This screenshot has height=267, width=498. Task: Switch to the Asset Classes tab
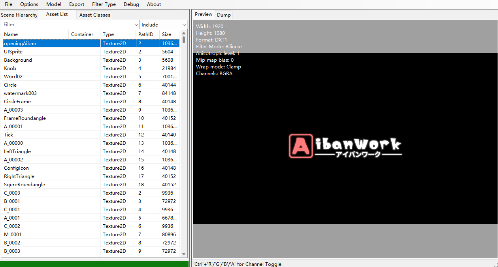tap(94, 15)
